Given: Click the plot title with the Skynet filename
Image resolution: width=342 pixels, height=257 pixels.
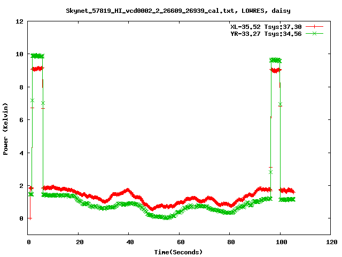Looking at the screenshot, I should point(178,11).
